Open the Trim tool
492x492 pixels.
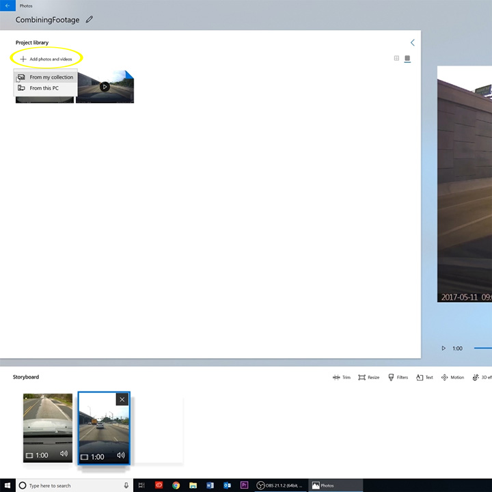pyautogui.click(x=341, y=377)
